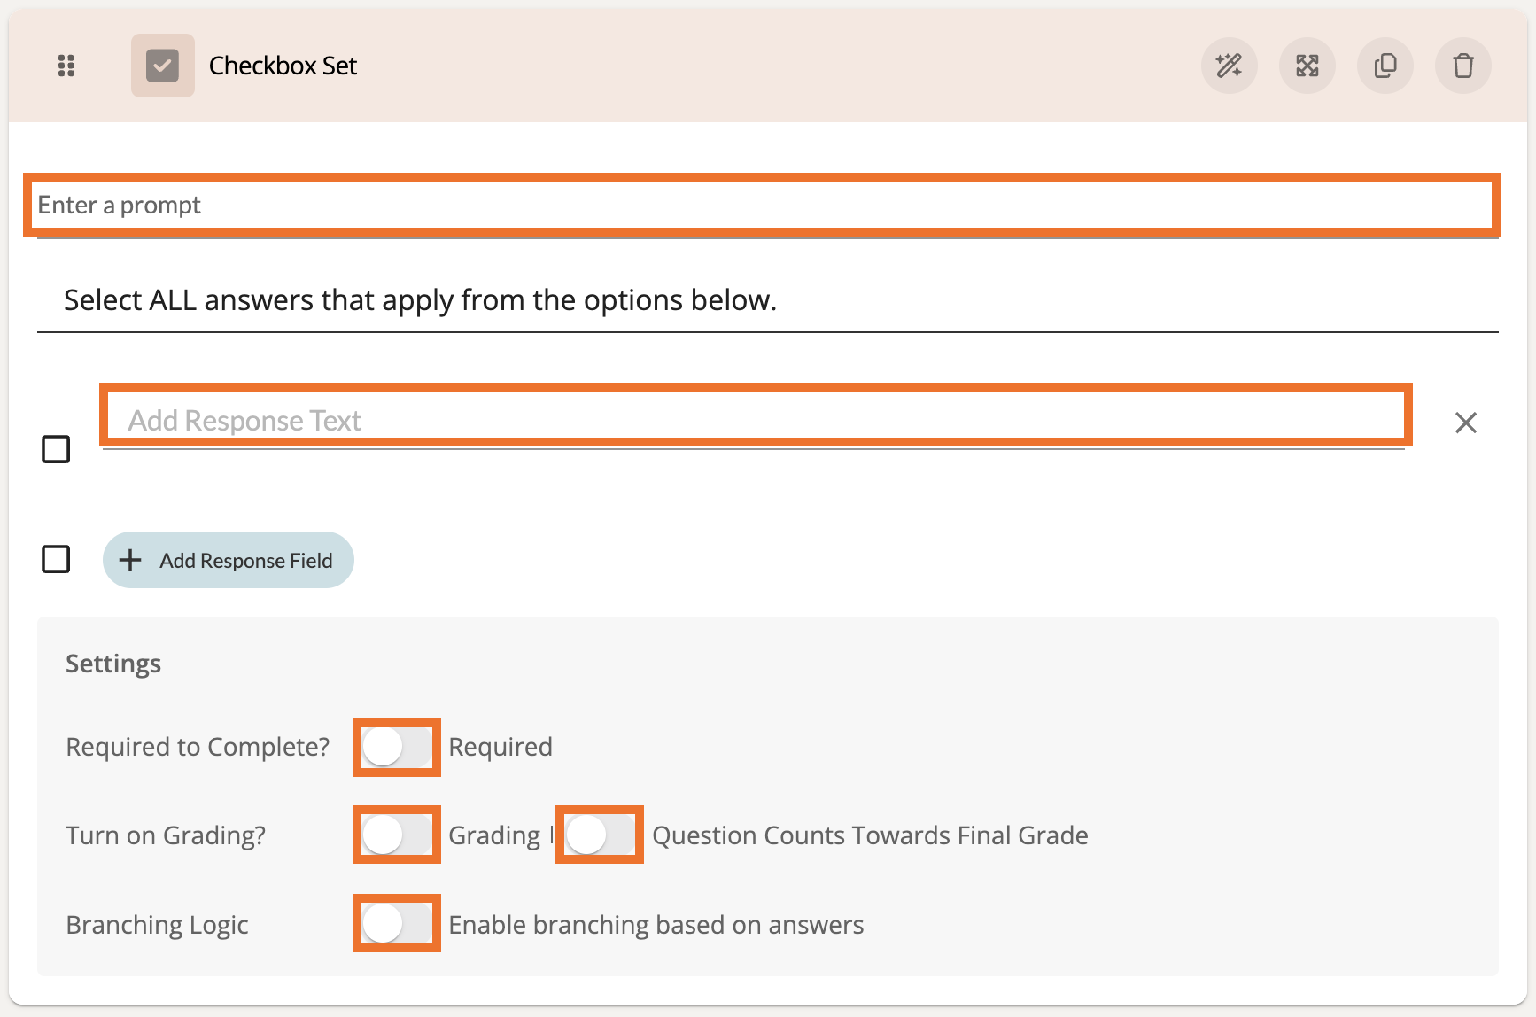Click the six-dot drag handle icon
Viewport: 1536px width, 1017px height.
coord(66,66)
